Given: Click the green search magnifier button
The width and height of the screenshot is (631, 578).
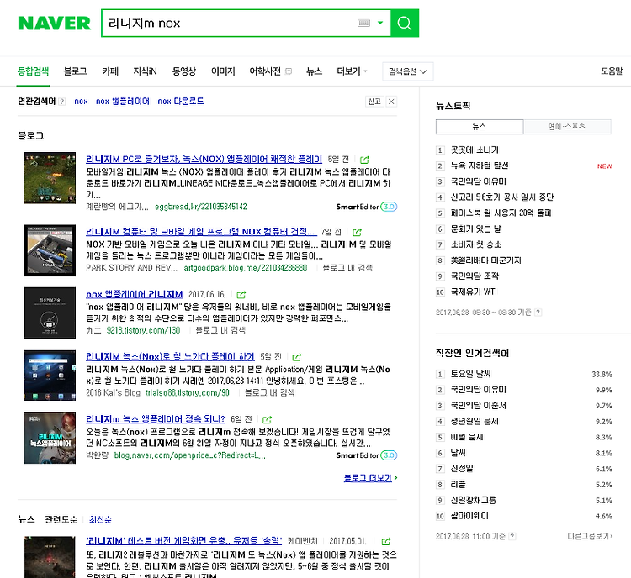Looking at the screenshot, I should [405, 24].
